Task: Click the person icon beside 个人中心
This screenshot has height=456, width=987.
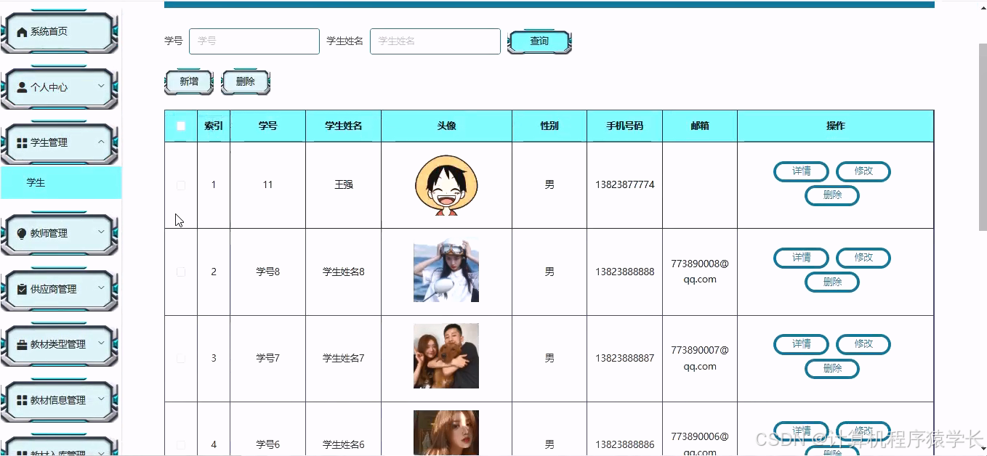Action: (x=22, y=87)
